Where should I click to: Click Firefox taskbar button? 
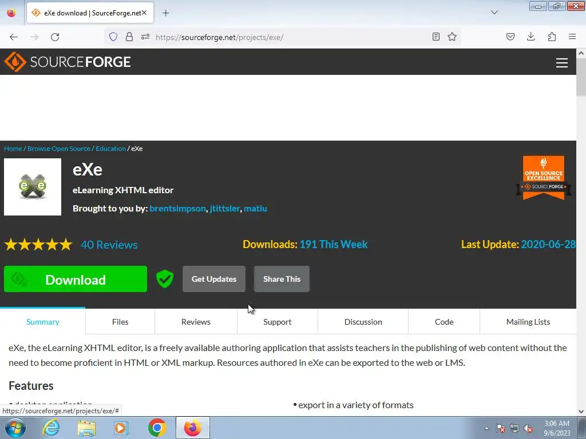(x=192, y=428)
